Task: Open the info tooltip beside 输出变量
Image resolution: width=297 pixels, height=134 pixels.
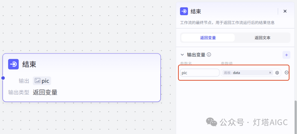Action: pyautogui.click(x=209, y=55)
